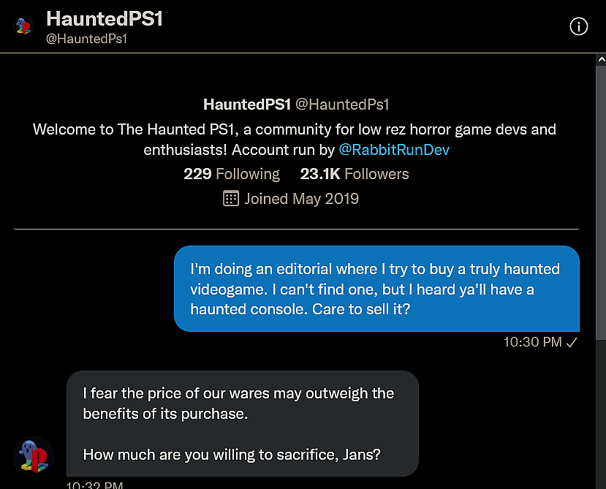
Task: Click the gray @HauntedPs1 handle in profile summary
Action: click(342, 105)
